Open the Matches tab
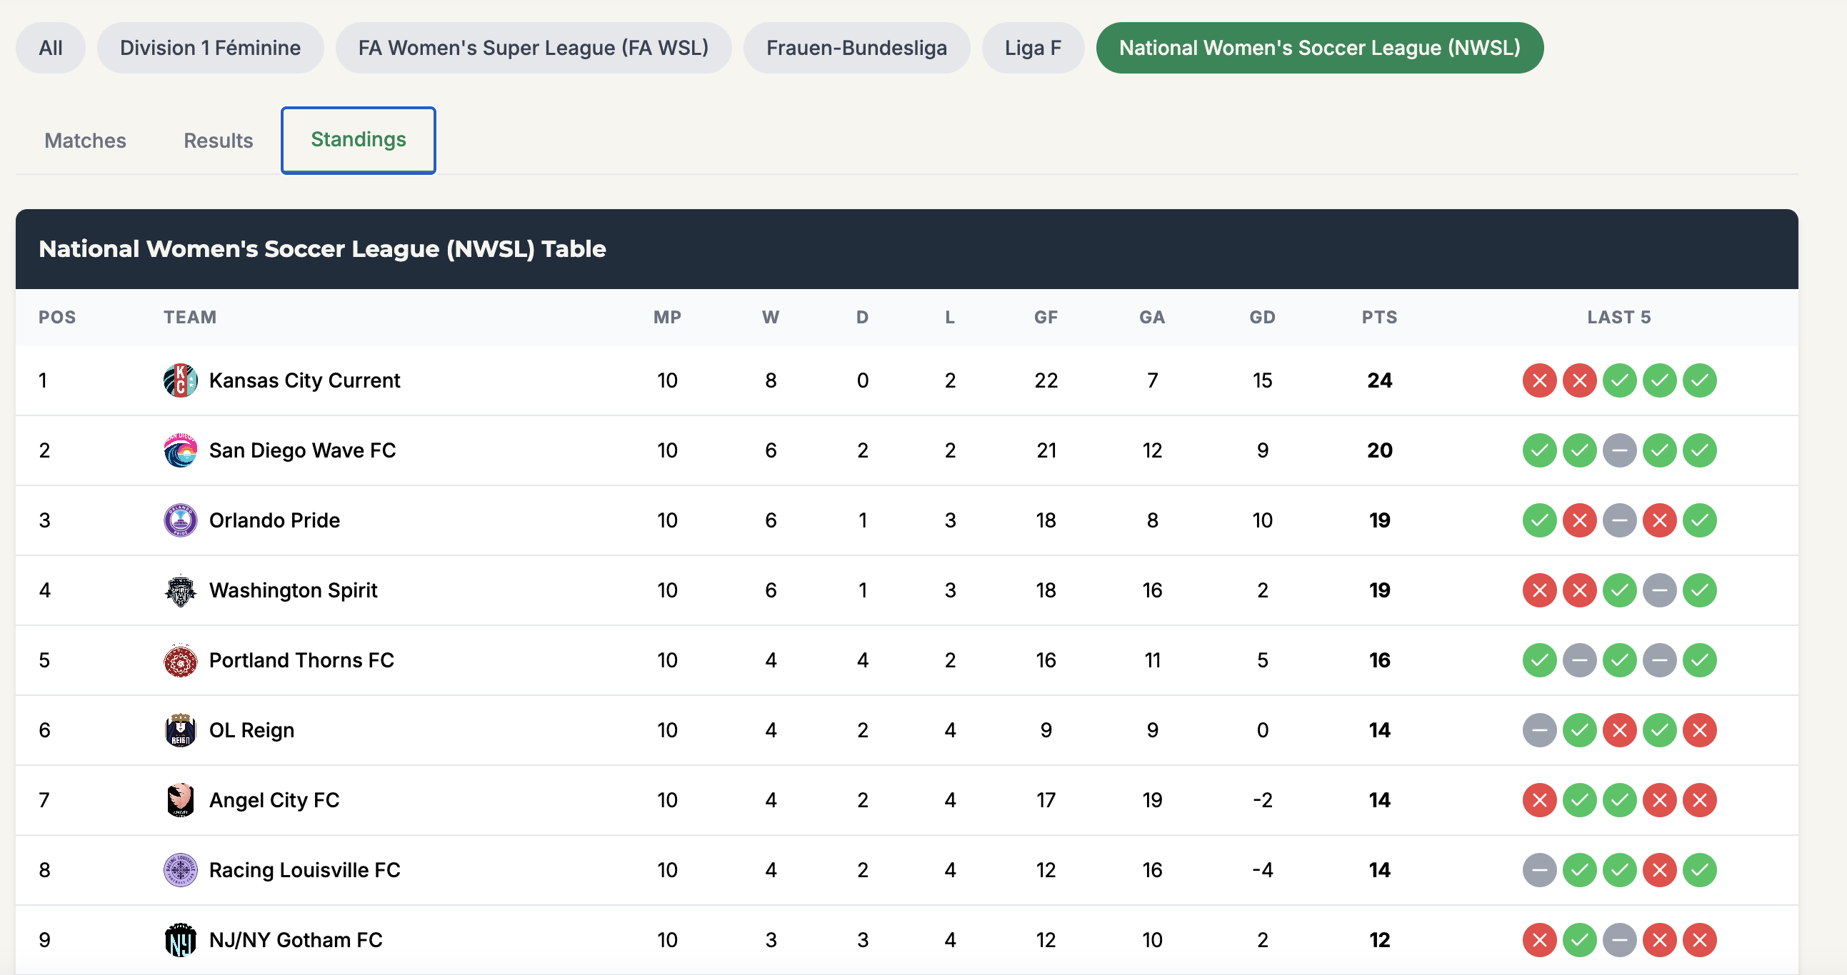This screenshot has height=975, width=1847. (x=85, y=141)
